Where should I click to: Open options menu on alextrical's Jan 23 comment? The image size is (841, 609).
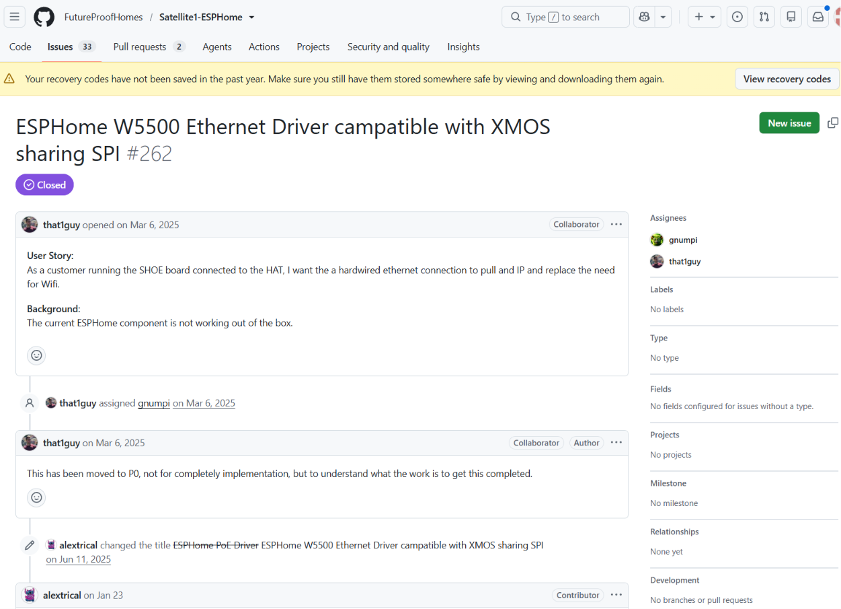coord(616,595)
